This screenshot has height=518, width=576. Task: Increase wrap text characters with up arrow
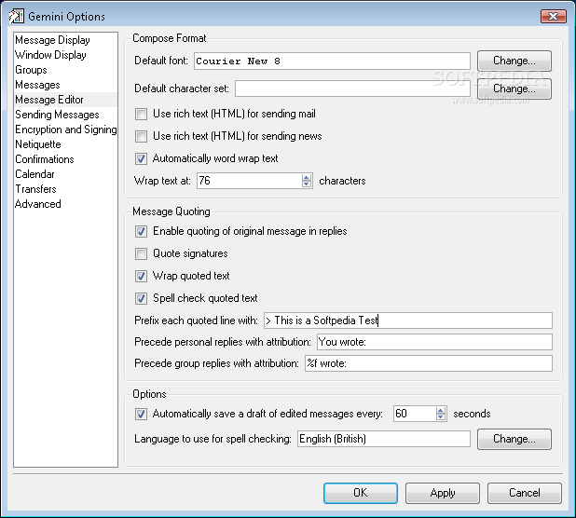coord(307,177)
